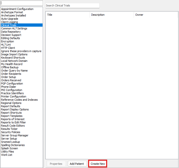Click the Create New button
179x168 pixels.
(98, 164)
